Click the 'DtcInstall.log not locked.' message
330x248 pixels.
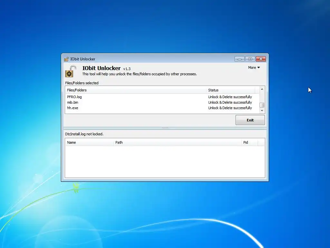click(x=84, y=134)
